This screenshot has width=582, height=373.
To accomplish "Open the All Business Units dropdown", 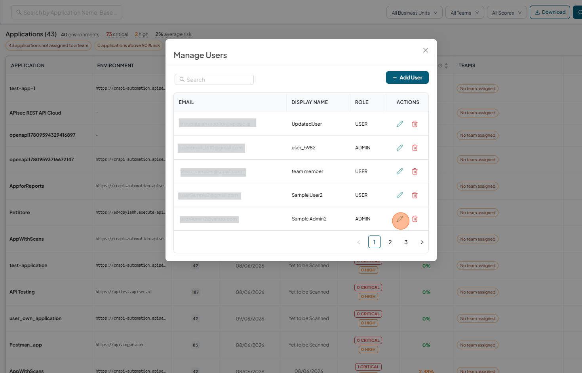I will 415,13.
